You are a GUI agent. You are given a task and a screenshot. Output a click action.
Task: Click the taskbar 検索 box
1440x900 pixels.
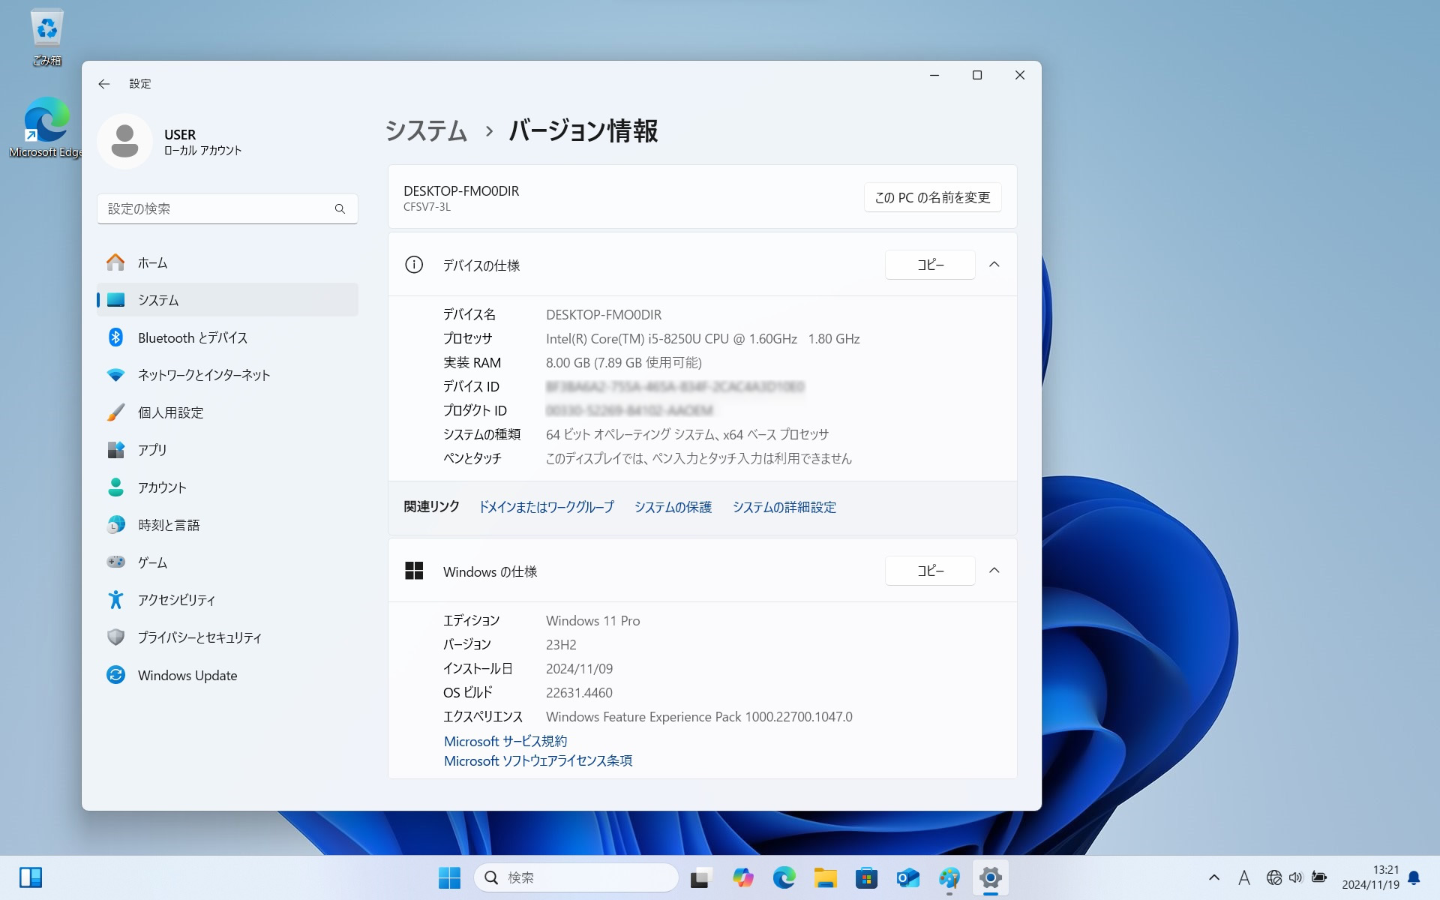coord(576,877)
